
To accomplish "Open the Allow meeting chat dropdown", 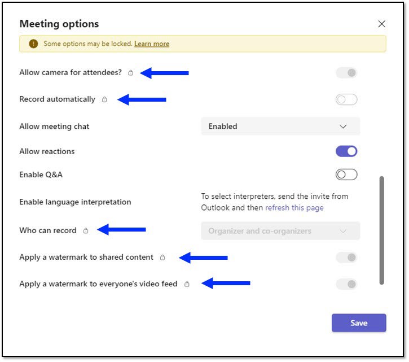I will [280, 127].
